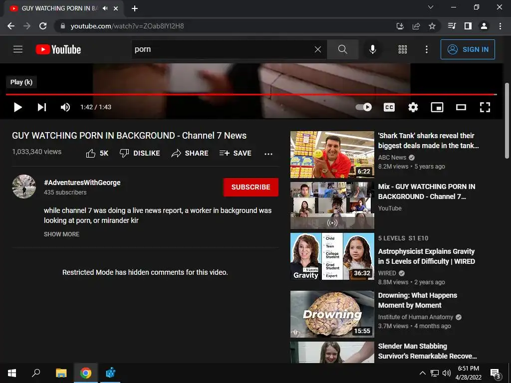Open tab search chevron
The width and height of the screenshot is (511, 383).
coord(431,7)
